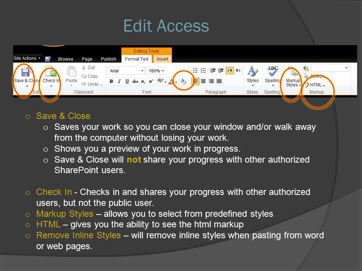The image size is (362, 271).
Task: Toggle underline formatting
Action: click(127, 81)
